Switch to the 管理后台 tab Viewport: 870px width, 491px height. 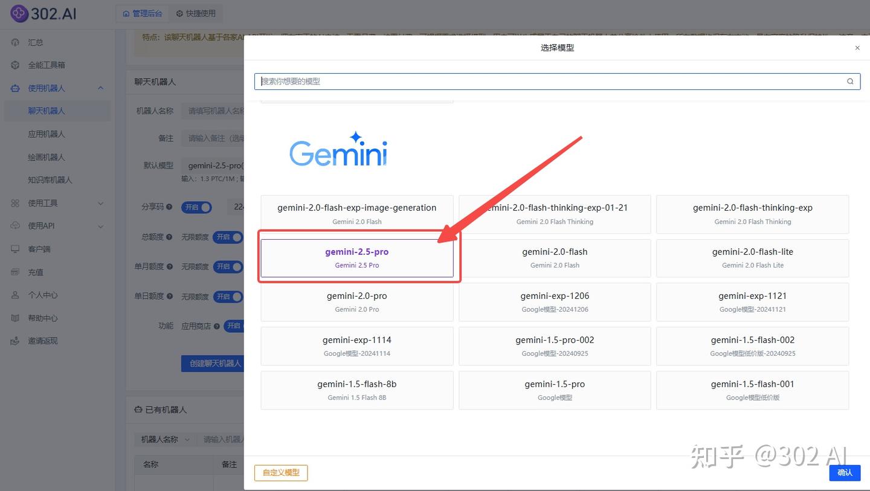click(x=143, y=13)
